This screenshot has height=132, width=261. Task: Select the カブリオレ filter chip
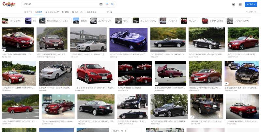[191, 21]
